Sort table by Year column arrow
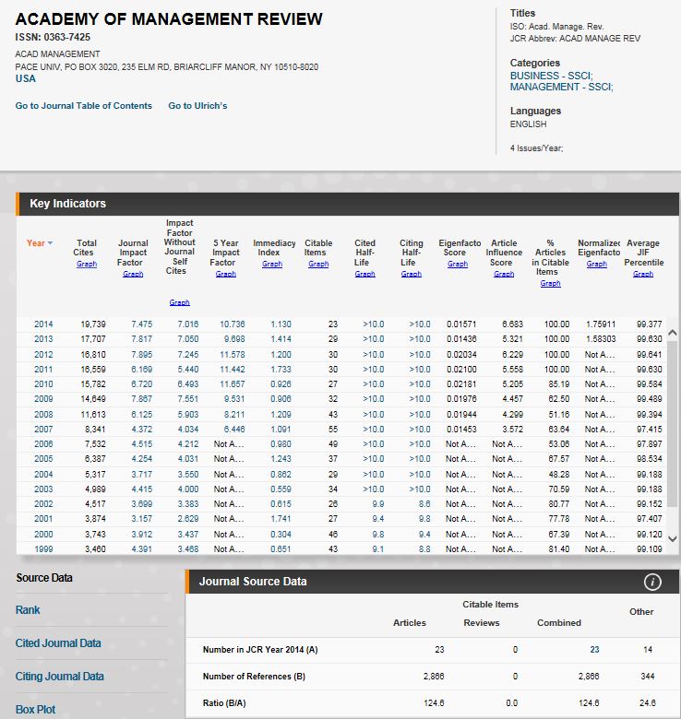 50,243
